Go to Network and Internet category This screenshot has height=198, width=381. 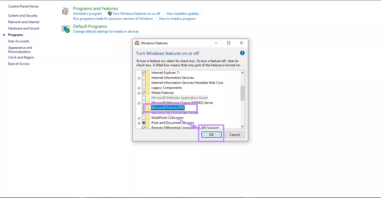tap(24, 22)
